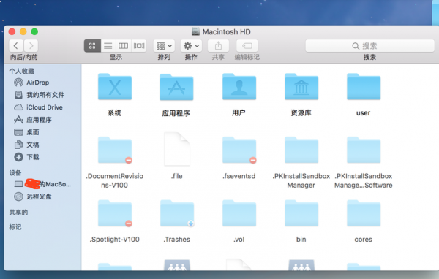Image resolution: width=439 pixels, height=279 pixels.
Task: Click the green zoom window button
Action: (x=34, y=31)
